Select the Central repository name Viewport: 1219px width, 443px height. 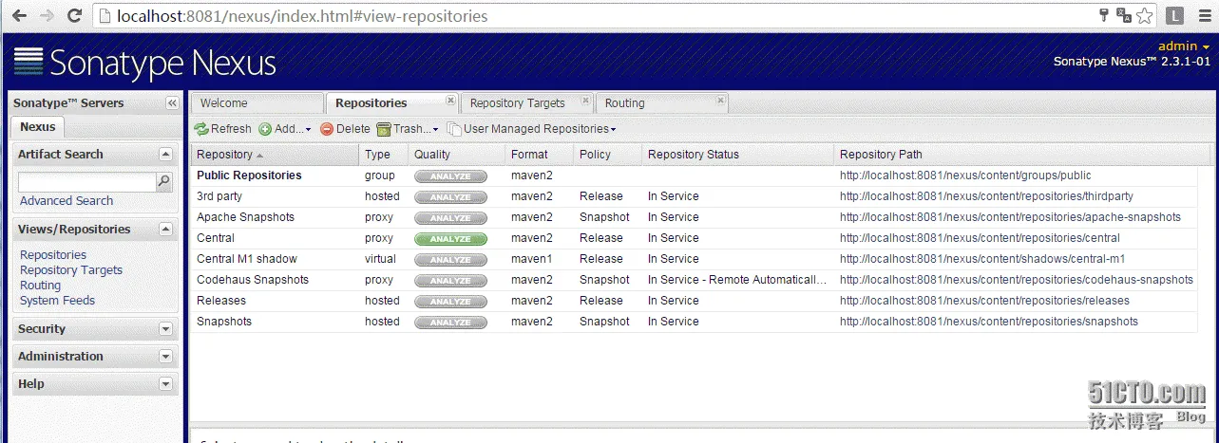tap(216, 238)
